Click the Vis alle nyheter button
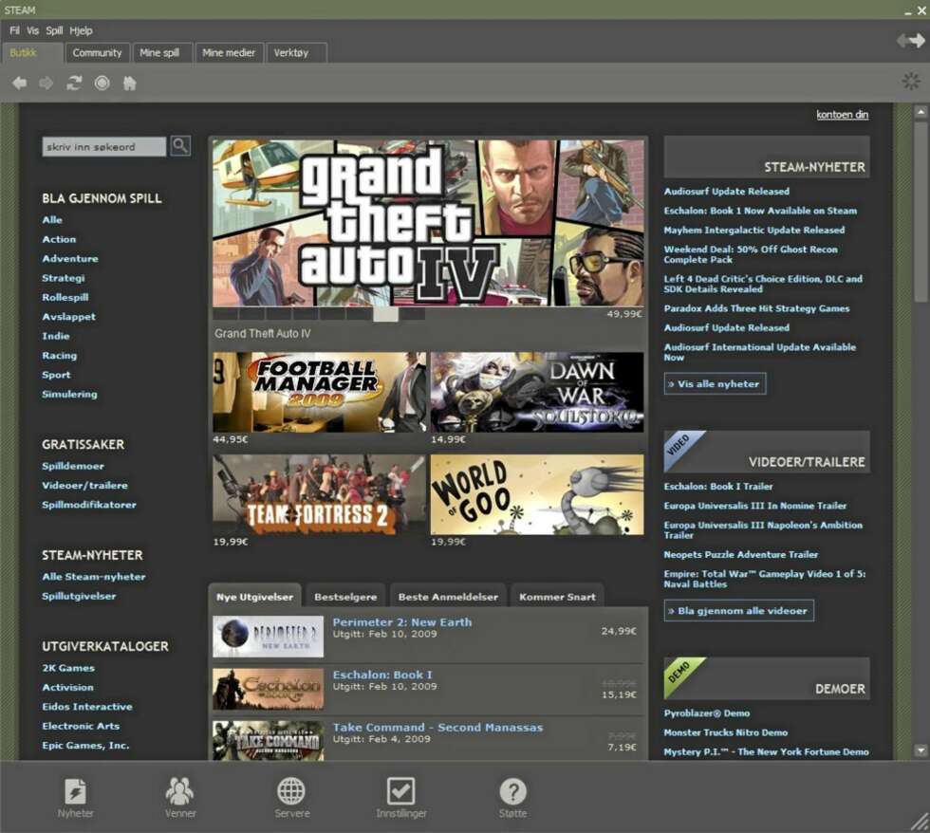Screen dimensions: 930x833 pos(715,383)
